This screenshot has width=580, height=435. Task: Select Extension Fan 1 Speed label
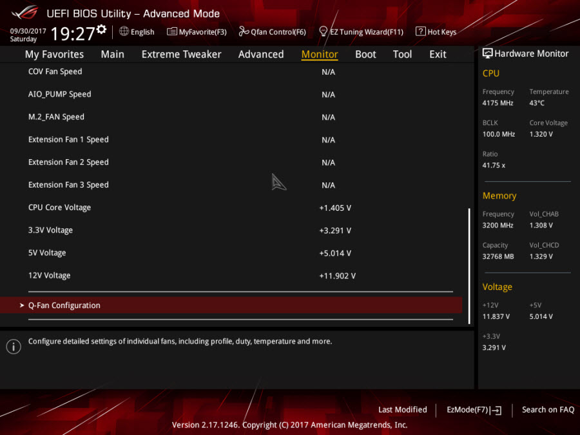point(68,139)
